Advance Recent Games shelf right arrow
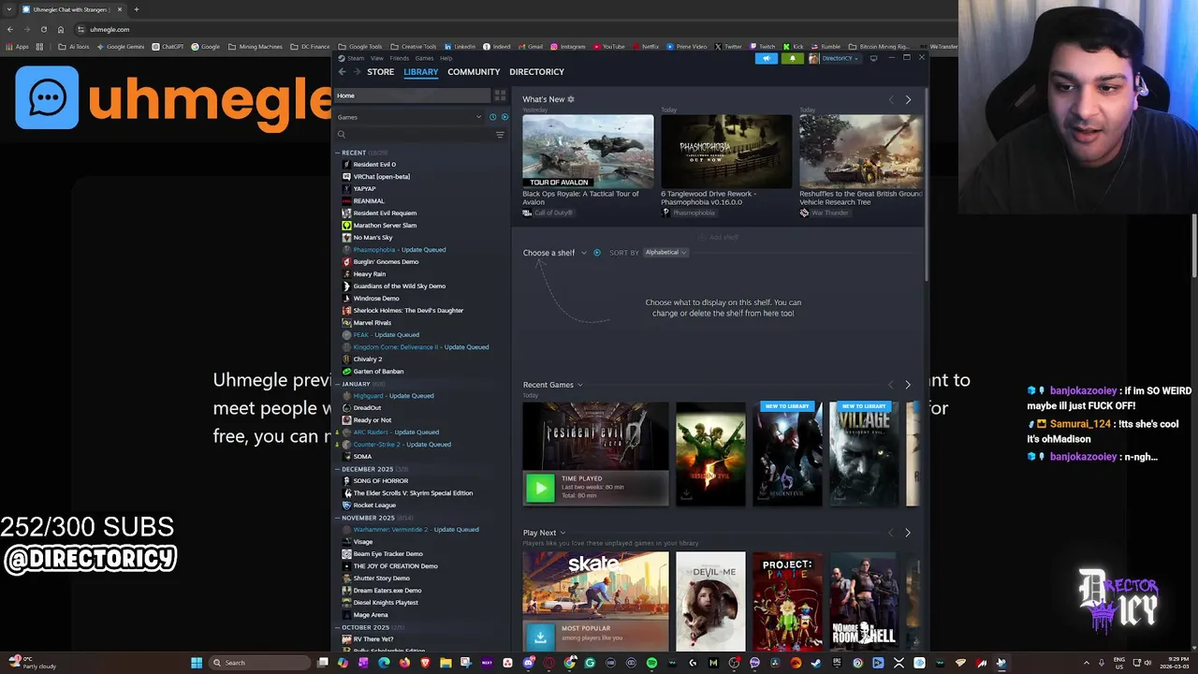The height and width of the screenshot is (674, 1198). tap(907, 385)
